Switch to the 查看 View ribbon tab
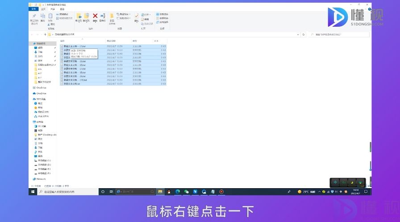Viewport: 400px width, 222px height. (x=62, y=9)
